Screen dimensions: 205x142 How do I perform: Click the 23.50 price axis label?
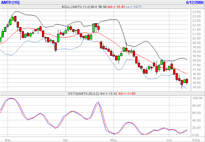(x=196, y=12)
